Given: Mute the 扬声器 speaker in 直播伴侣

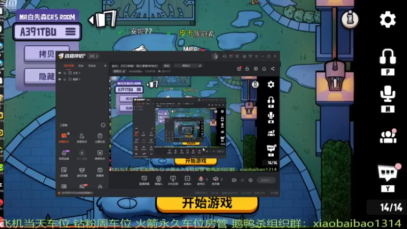Looking at the screenshot, I should pos(215,180).
